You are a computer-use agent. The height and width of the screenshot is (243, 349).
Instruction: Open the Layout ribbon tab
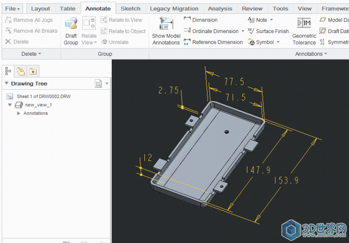coord(41,8)
